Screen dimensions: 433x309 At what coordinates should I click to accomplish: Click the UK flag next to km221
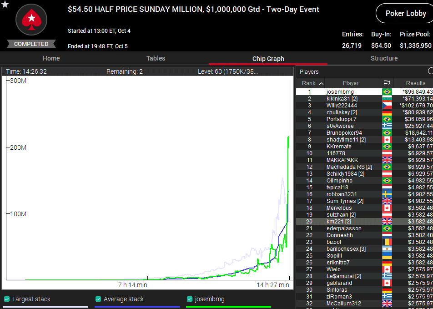point(387,221)
